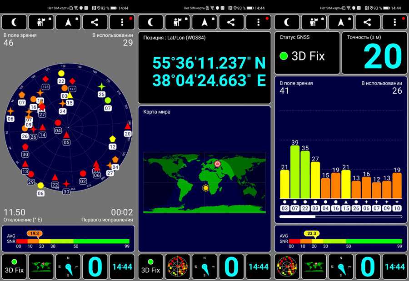Screen dimensions: 409x281
Task: Tap the Lat/Lon WGS84 coordinates panel
Action: point(204,68)
